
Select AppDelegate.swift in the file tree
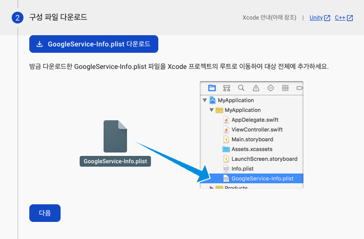[x=252, y=120]
